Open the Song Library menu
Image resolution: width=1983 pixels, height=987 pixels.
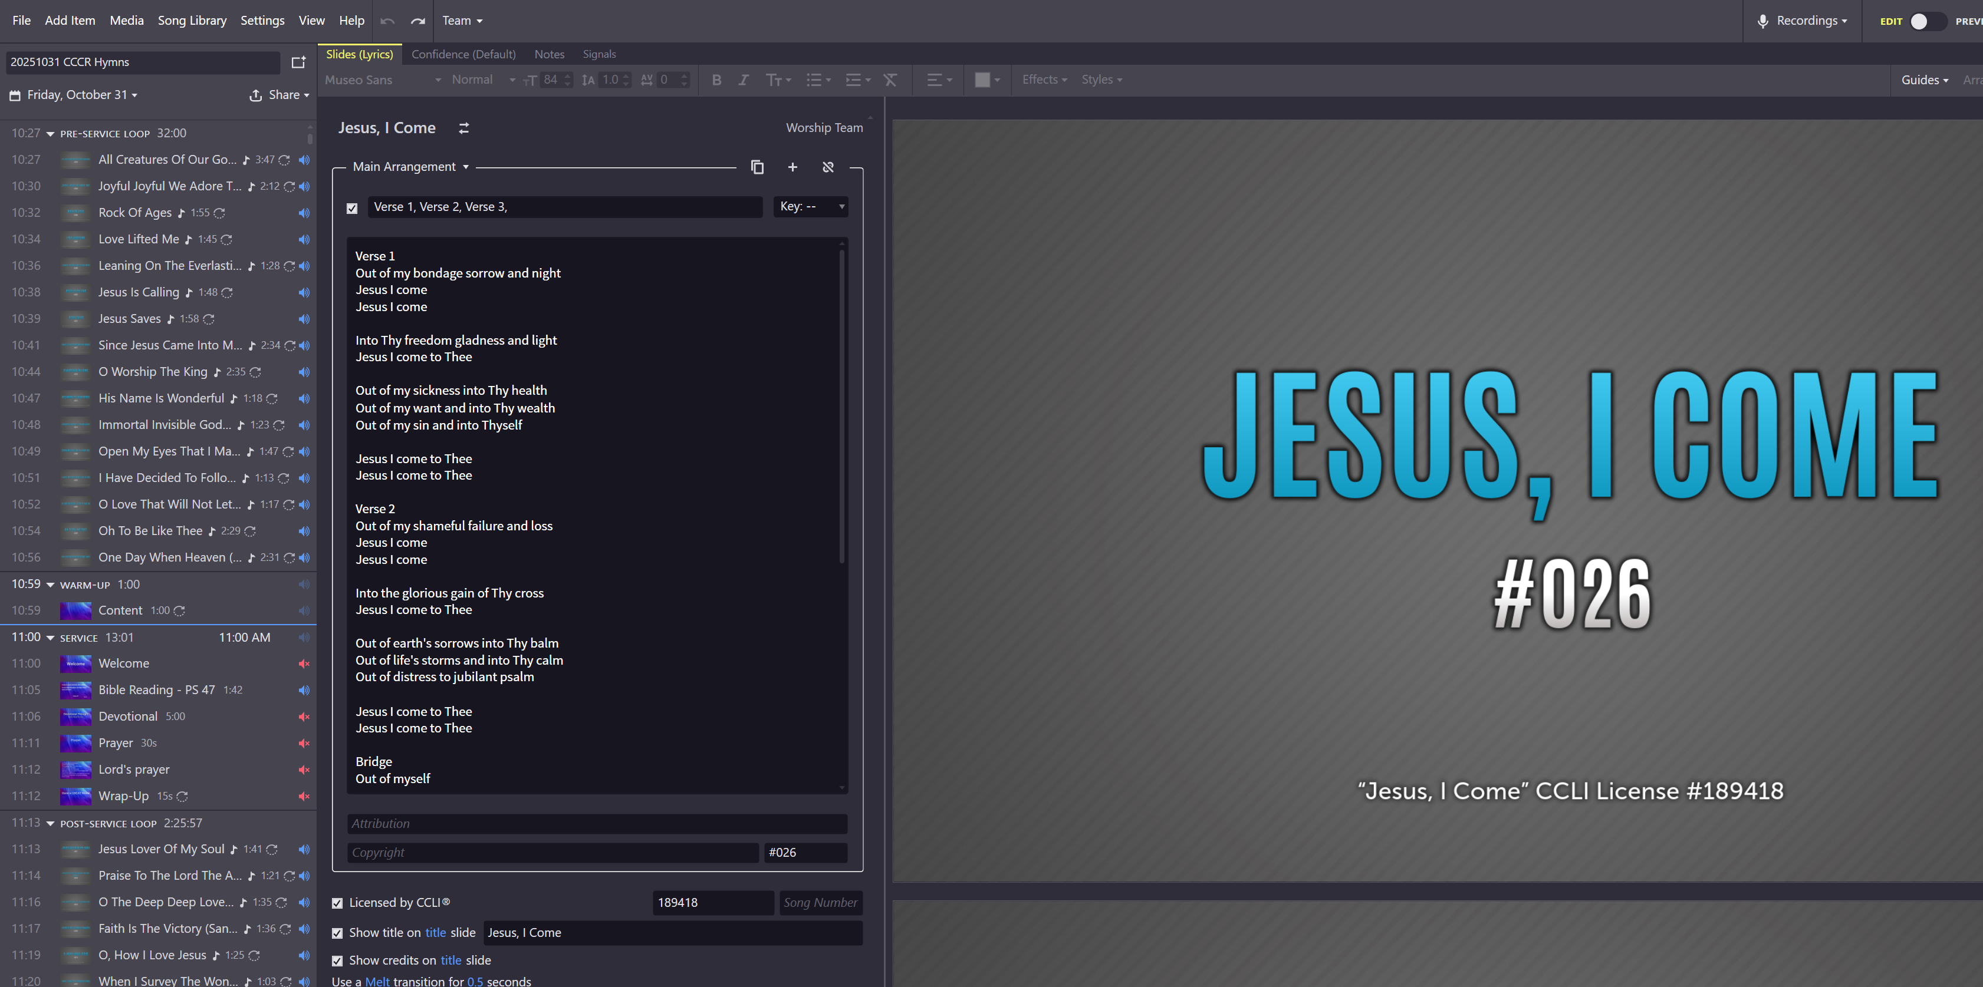[192, 21]
